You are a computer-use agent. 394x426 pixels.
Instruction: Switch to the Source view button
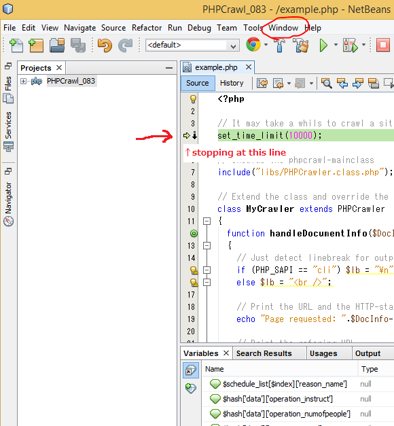[198, 83]
